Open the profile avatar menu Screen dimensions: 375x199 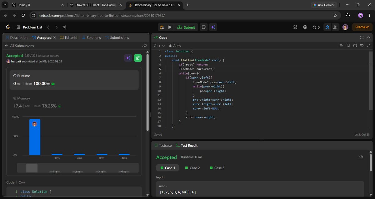tap(345, 27)
